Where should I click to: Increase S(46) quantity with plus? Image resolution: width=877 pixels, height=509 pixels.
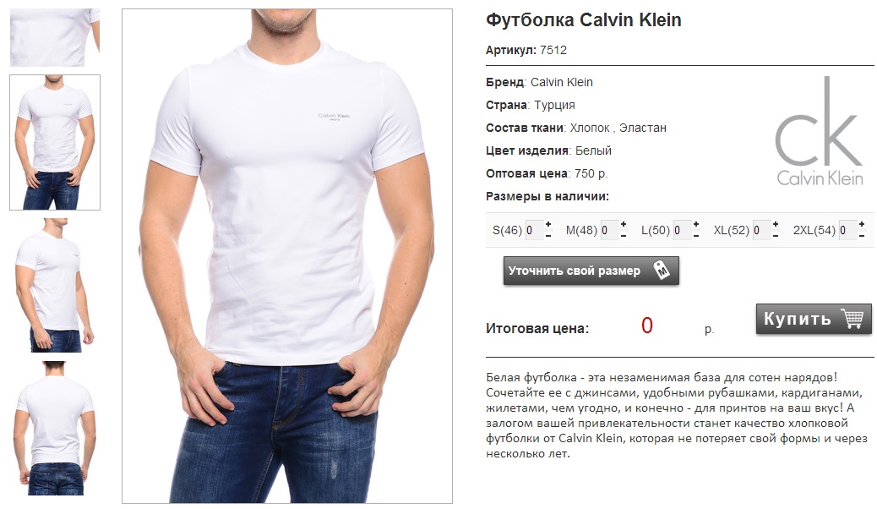coord(548,225)
